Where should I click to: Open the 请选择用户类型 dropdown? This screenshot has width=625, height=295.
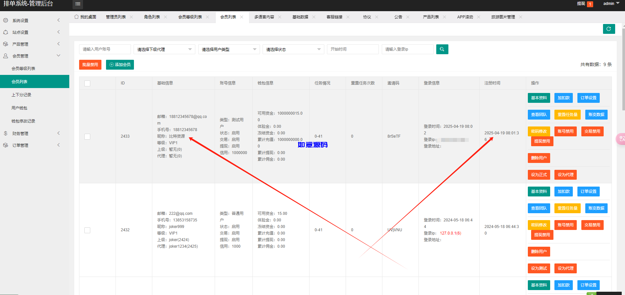tap(229, 49)
